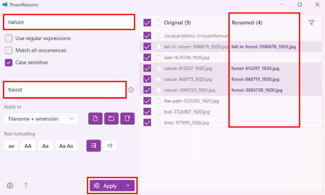Screen dimensions: 325x195
Task: Click the Renamed (4) column header
Action: pyautogui.click(x=247, y=22)
